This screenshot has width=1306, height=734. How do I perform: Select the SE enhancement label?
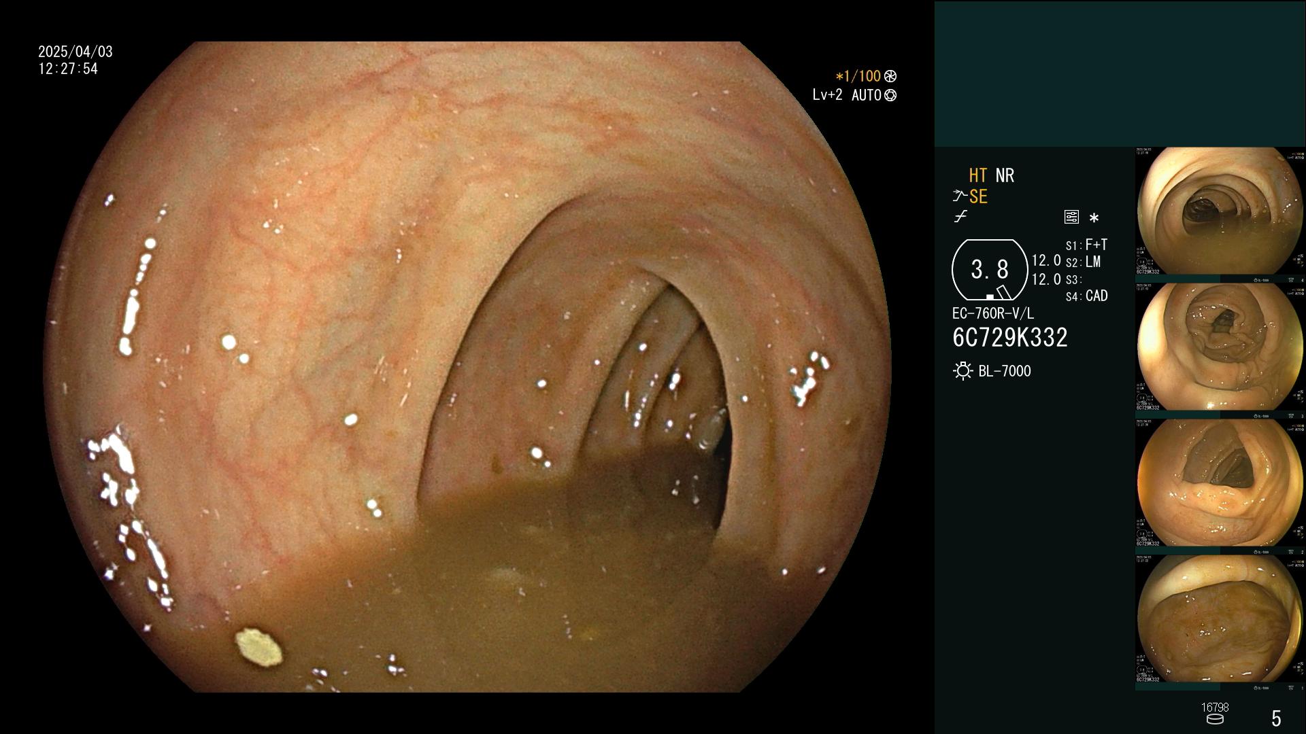pyautogui.click(x=978, y=196)
